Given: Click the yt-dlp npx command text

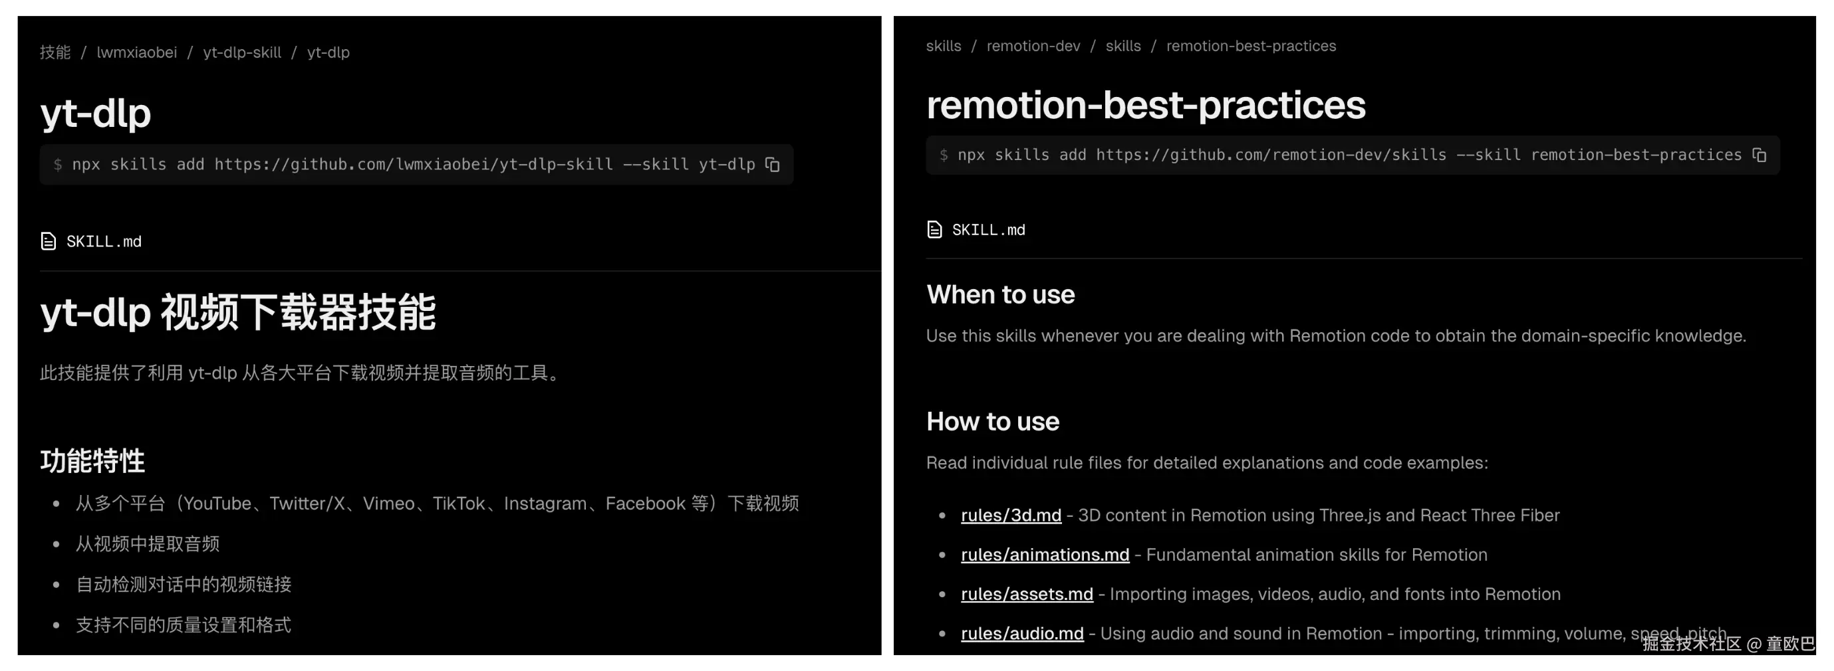Looking at the screenshot, I should [413, 164].
